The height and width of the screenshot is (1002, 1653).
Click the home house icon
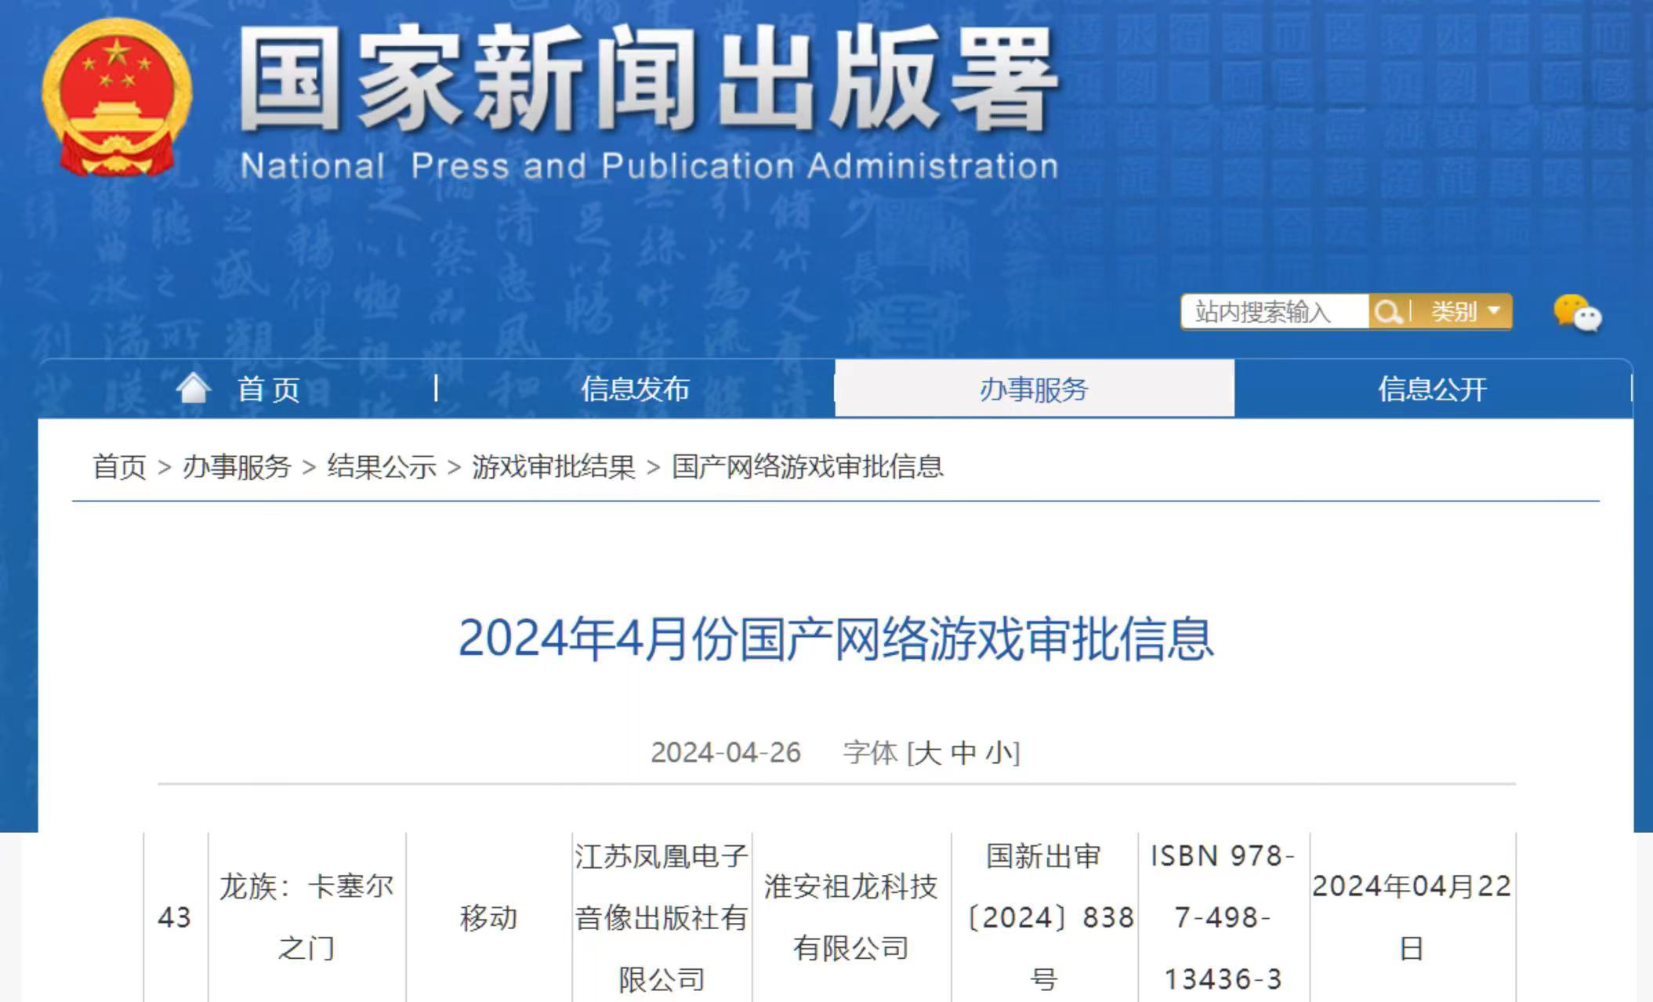193,388
